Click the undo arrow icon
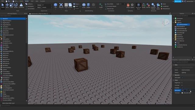 tap(9, 1)
